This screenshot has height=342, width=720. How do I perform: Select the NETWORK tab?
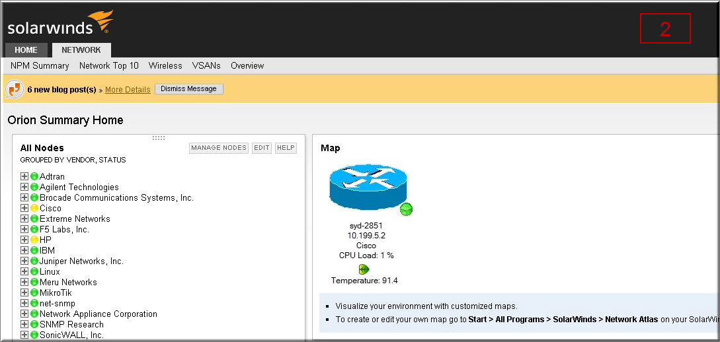[81, 50]
